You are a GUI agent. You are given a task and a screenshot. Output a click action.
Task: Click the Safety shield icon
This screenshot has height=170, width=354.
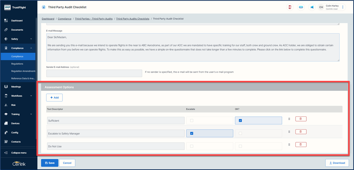coord(6,39)
